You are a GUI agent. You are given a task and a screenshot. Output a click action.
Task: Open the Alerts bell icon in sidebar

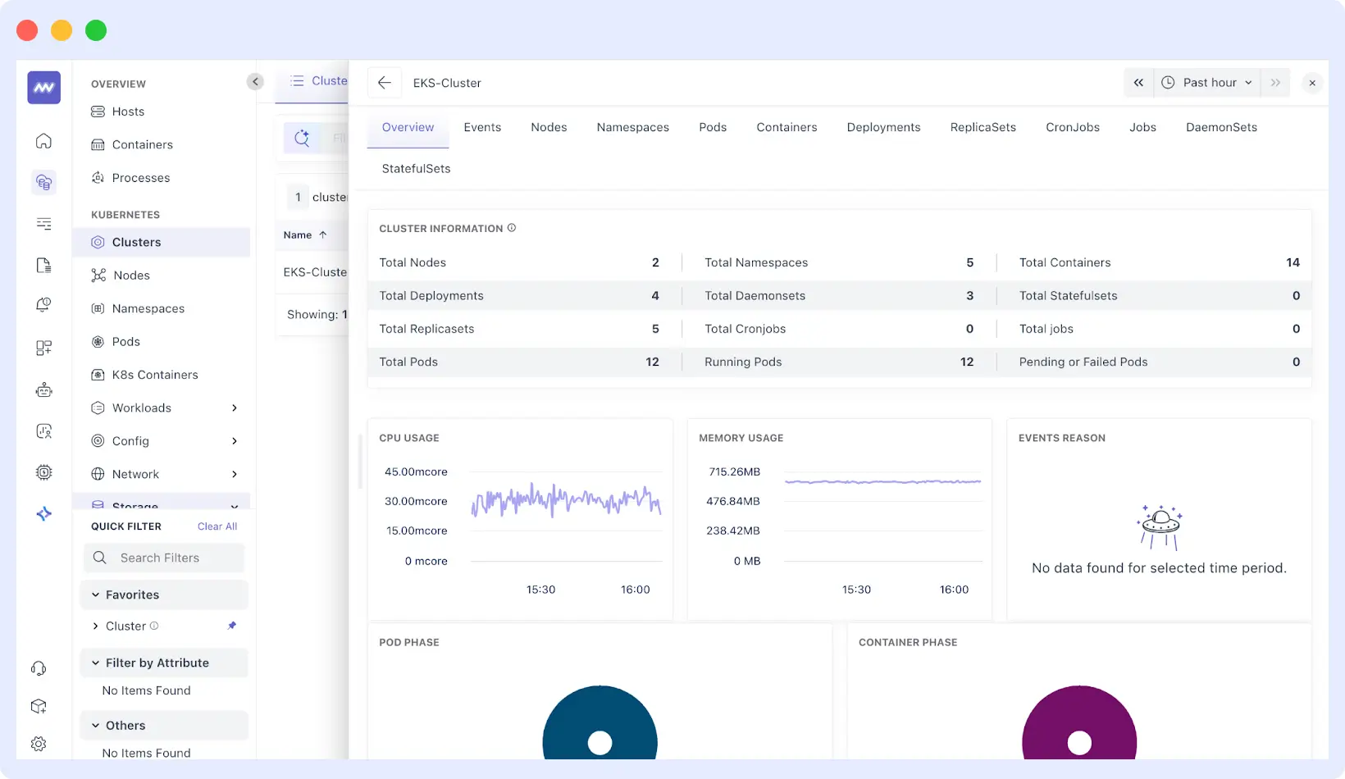43,304
